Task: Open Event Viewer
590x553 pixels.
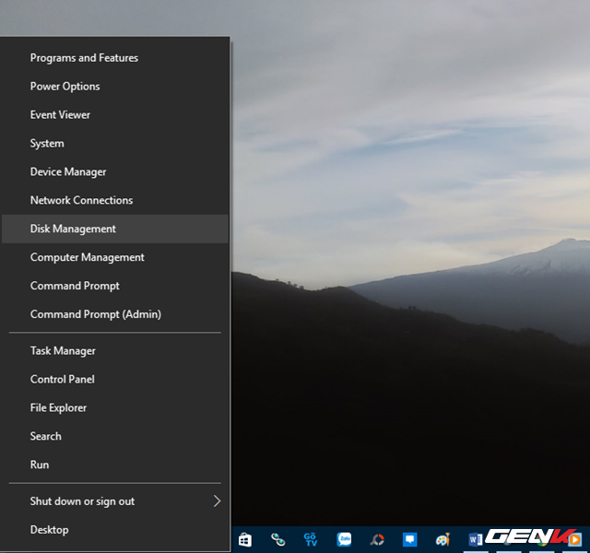Action: (60, 115)
